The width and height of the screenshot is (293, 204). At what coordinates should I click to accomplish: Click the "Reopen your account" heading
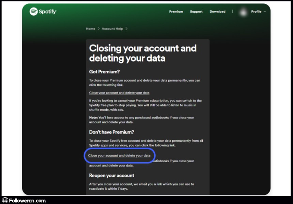[111, 175]
